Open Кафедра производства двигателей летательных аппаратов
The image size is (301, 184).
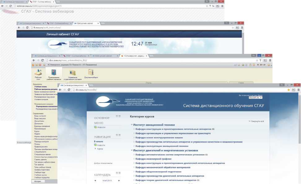coord(170,176)
